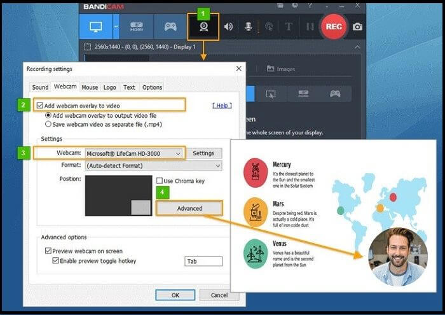Switch to the Sound tab

(x=40, y=87)
